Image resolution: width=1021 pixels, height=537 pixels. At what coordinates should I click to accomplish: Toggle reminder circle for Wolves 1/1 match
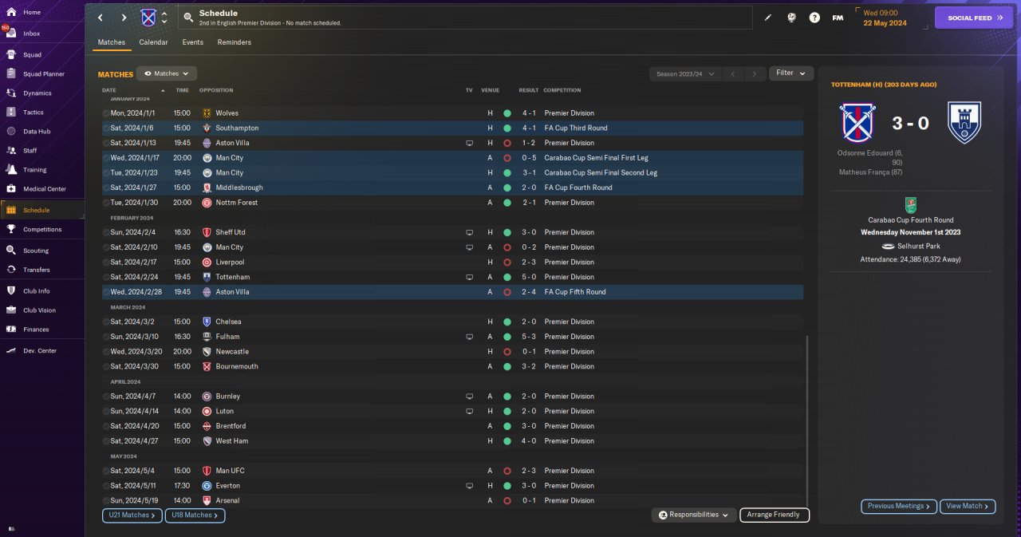[x=106, y=113]
